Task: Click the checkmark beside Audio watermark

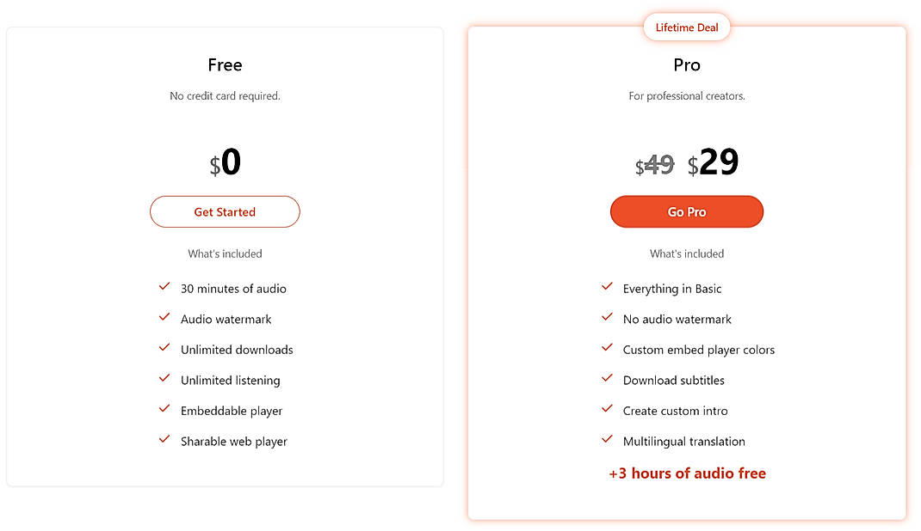Action: (164, 317)
